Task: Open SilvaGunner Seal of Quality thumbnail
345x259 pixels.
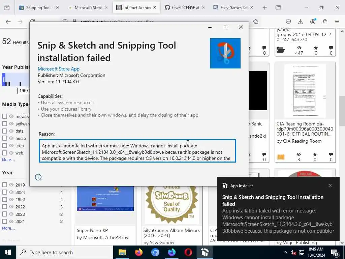Action: click(171, 205)
